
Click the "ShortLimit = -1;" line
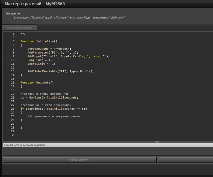[x=41, y=64]
